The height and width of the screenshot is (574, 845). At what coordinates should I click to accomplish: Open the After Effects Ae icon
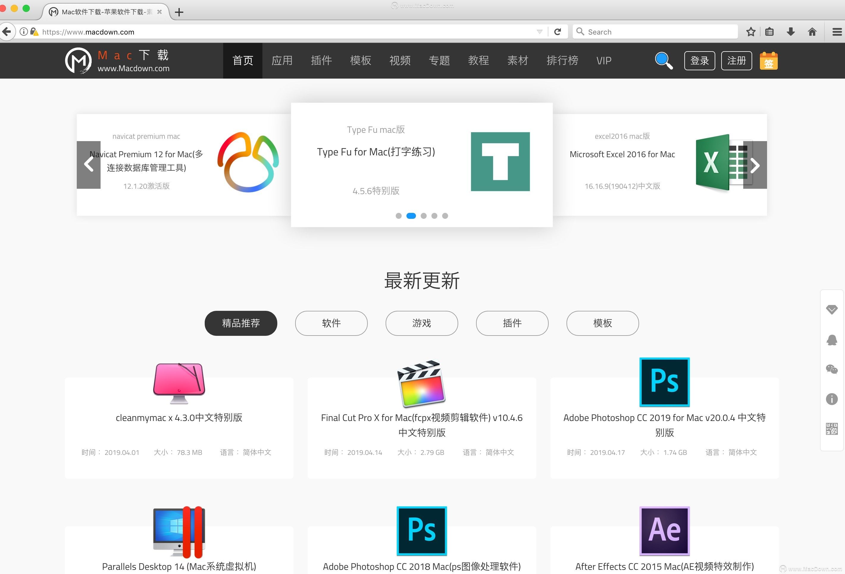[665, 531]
